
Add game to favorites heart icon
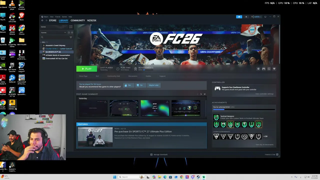(x=274, y=69)
